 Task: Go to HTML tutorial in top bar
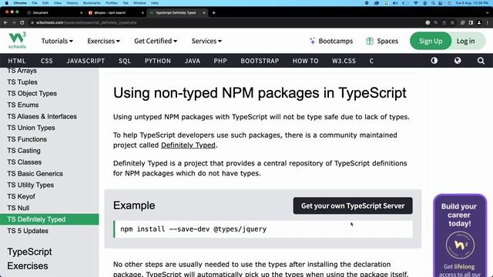(x=17, y=61)
